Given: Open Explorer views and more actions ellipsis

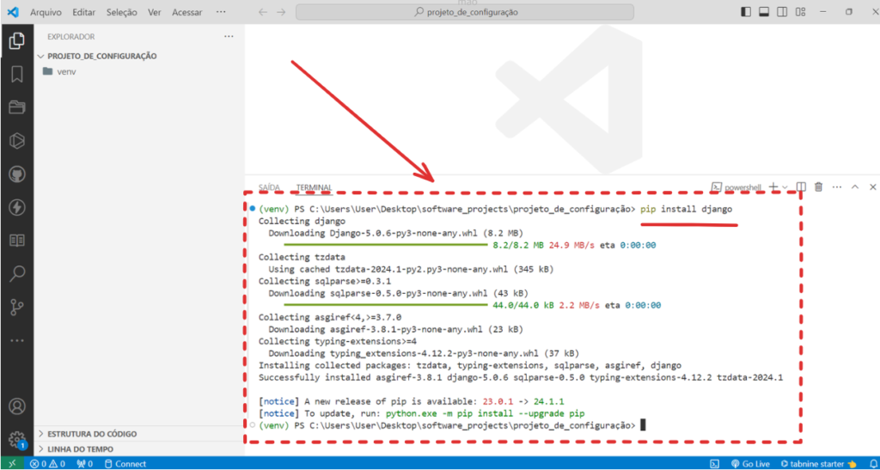Looking at the screenshot, I should (x=229, y=36).
